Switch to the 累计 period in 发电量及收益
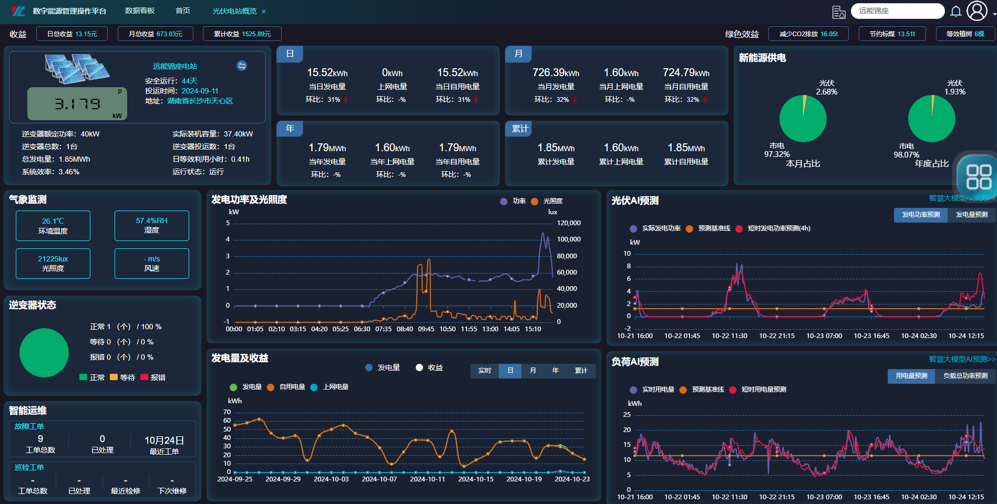Screen dimensions: 997x504 pos(581,371)
